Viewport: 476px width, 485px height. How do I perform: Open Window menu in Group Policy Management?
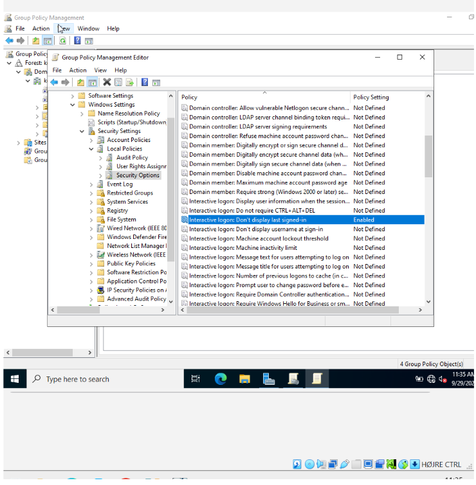(x=88, y=28)
